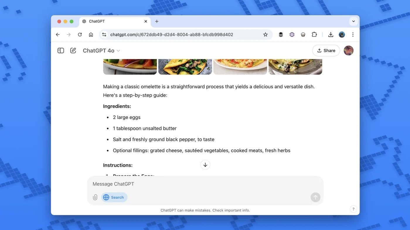Open the second omelette thumbnail image
Image resolution: width=410 pixels, height=230 pixels.
point(185,67)
